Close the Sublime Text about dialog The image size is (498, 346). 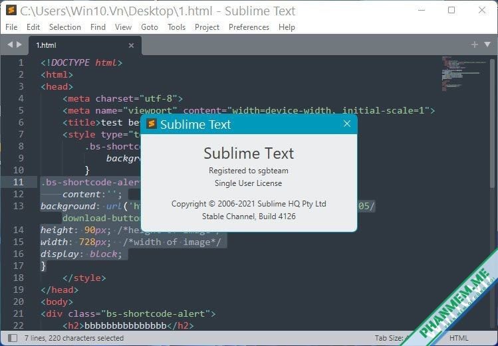pos(347,124)
